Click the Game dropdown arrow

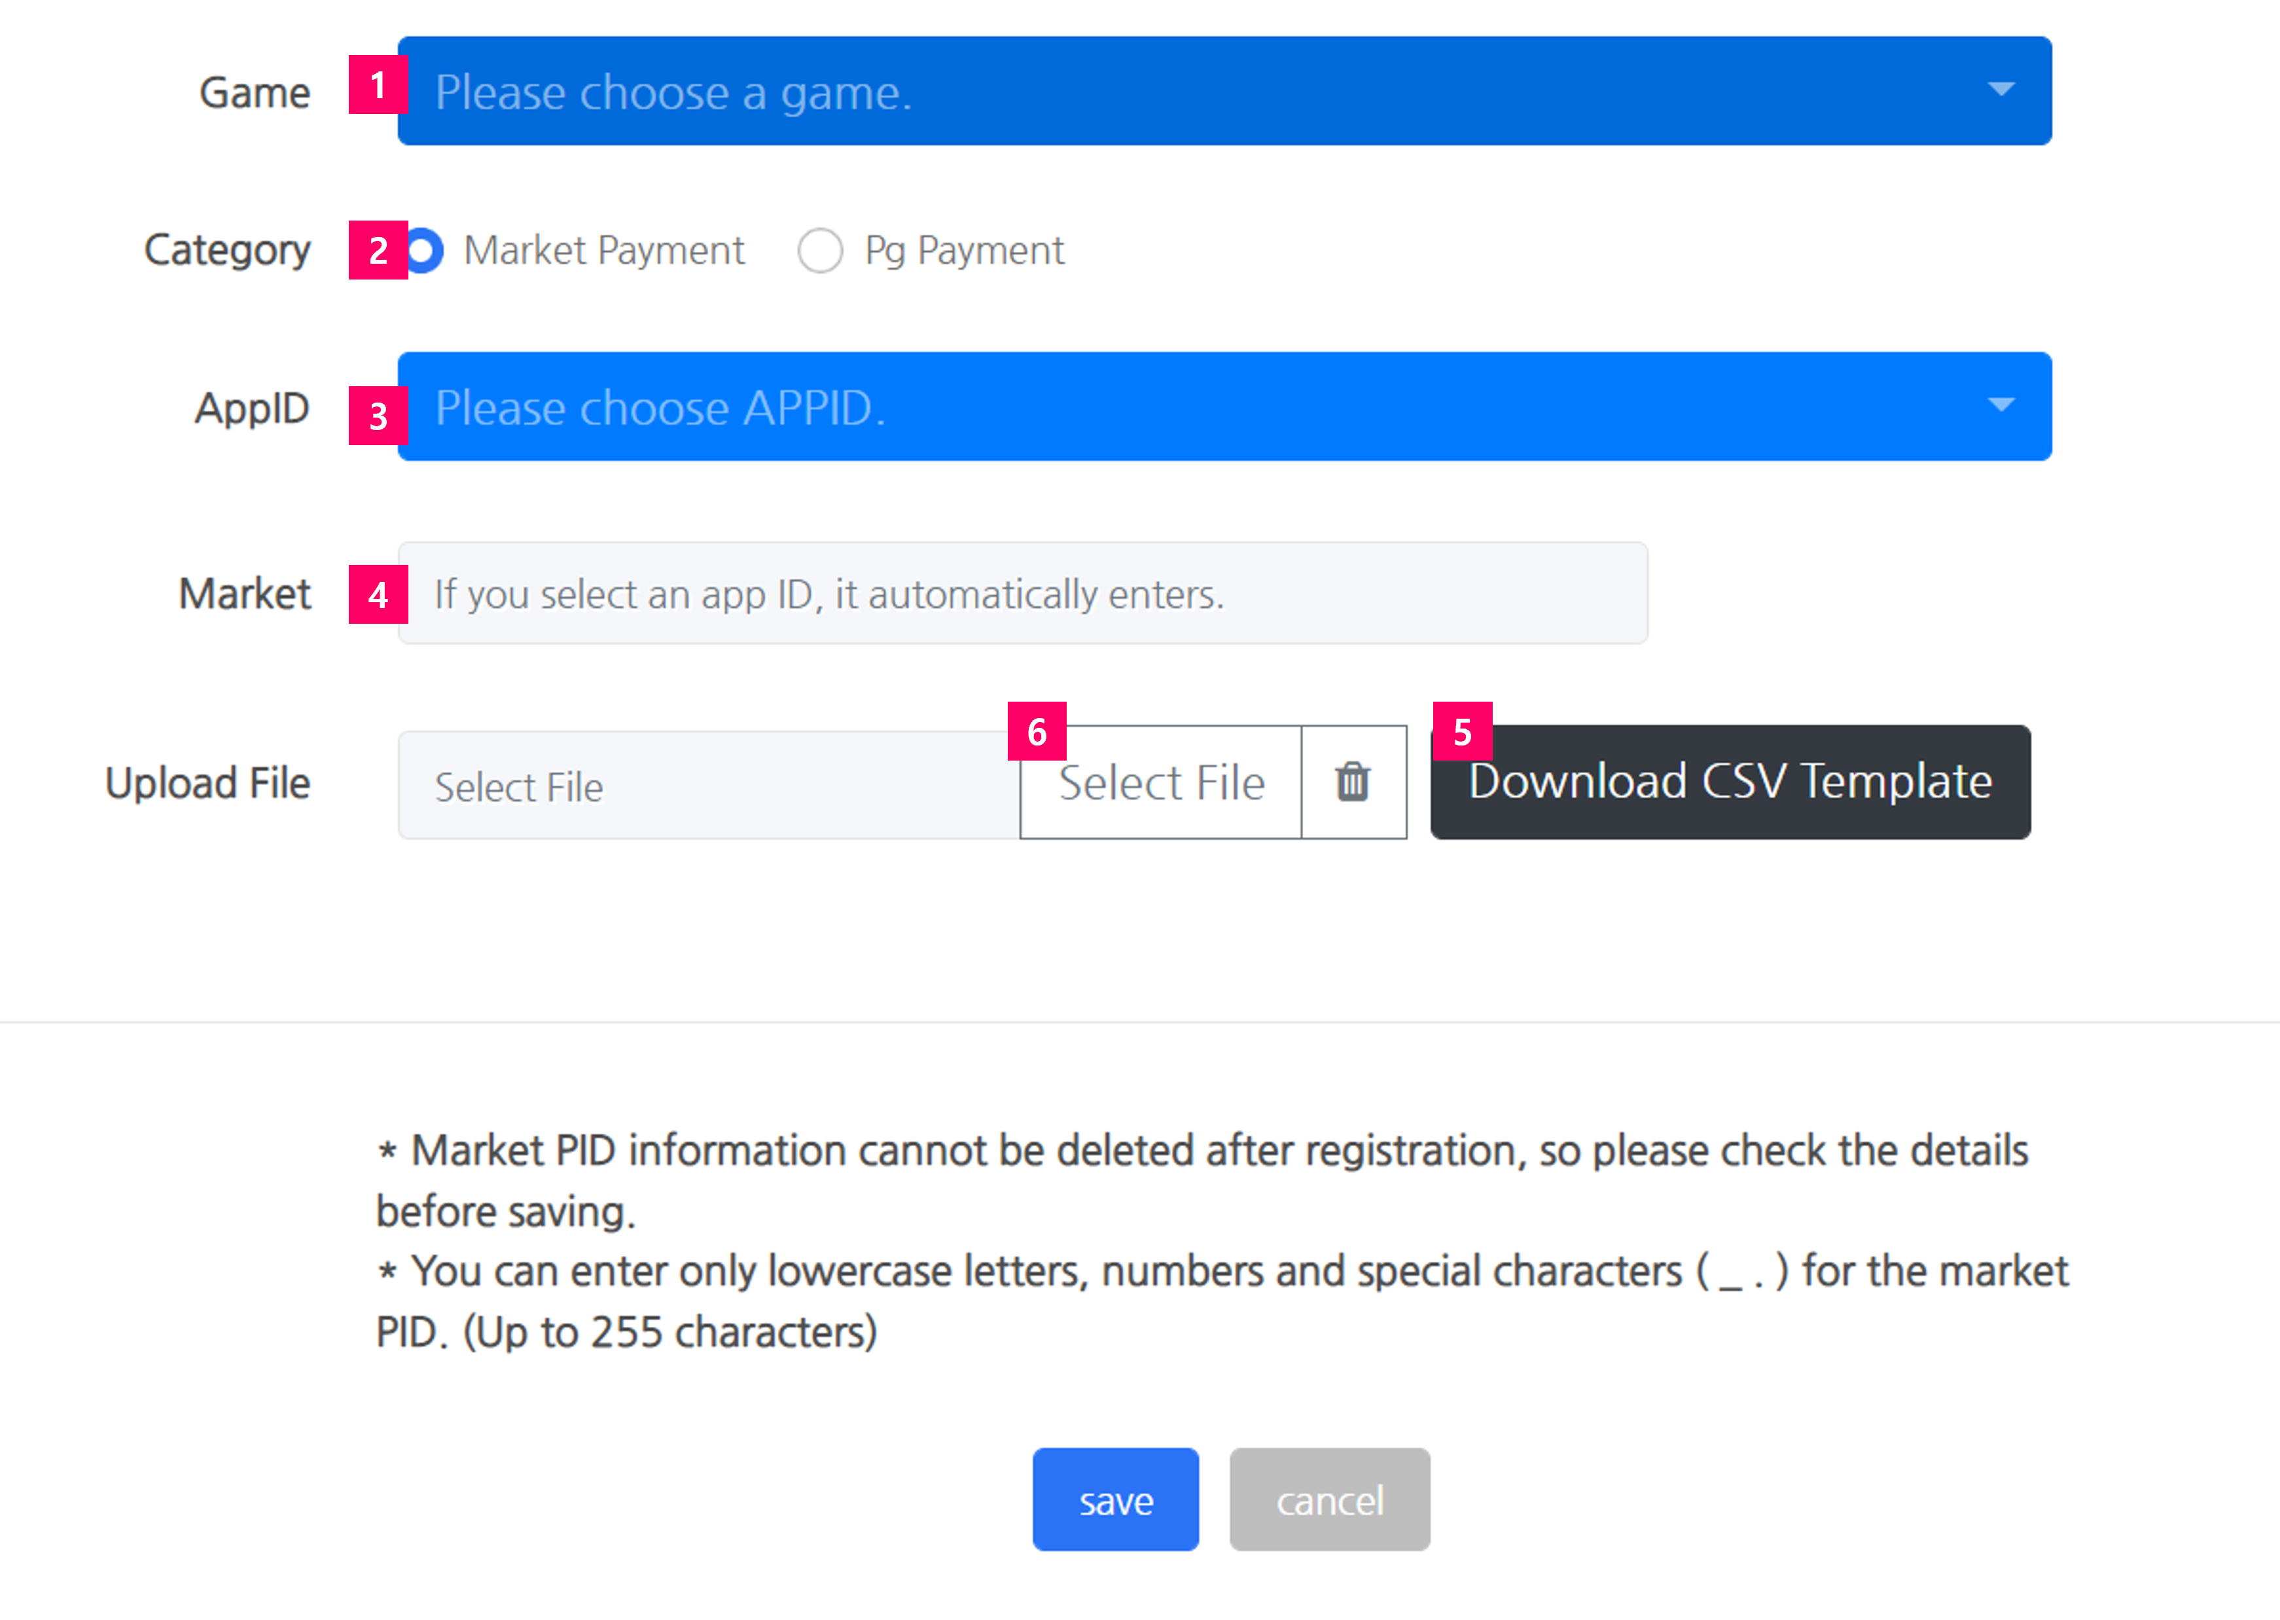(2000, 90)
